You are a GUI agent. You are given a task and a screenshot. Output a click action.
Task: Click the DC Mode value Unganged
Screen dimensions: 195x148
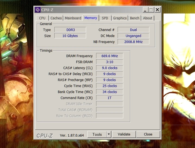click(133, 36)
